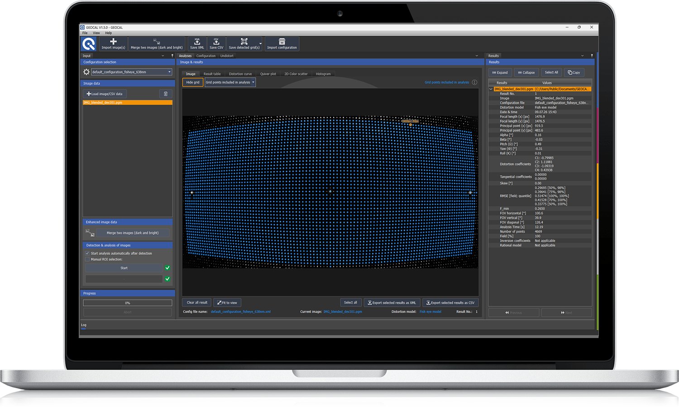Click the Focal length (x) result row
The height and width of the screenshot is (417, 679).
coord(540,117)
